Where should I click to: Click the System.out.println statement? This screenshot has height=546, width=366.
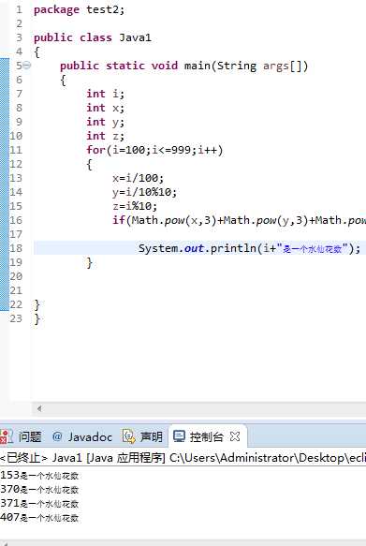click(249, 248)
